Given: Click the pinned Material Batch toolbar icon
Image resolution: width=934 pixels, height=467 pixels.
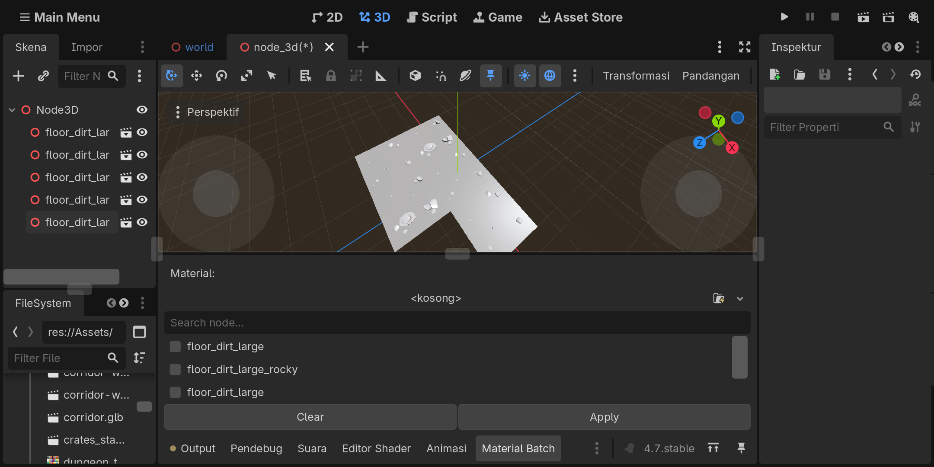Looking at the screenshot, I should pos(491,76).
